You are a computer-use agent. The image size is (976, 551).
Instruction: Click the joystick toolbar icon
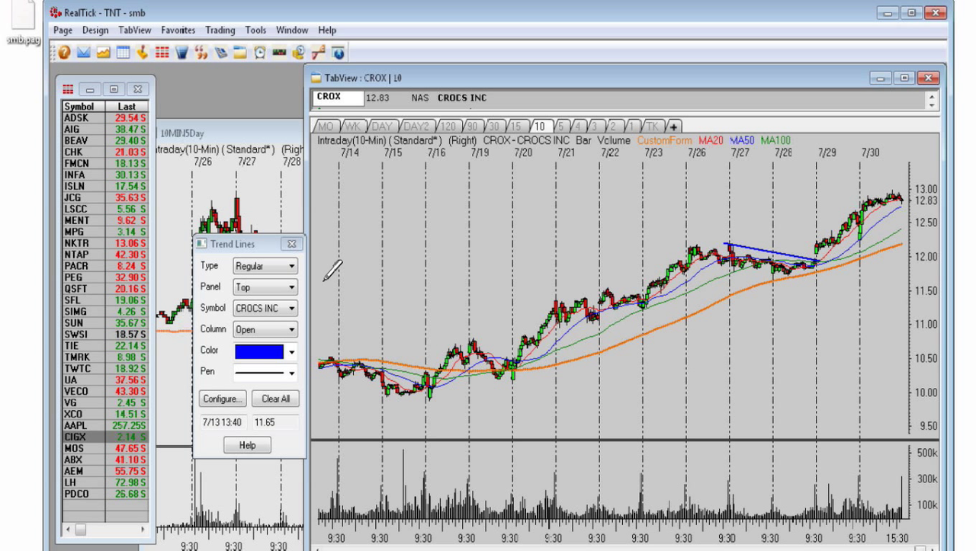143,53
